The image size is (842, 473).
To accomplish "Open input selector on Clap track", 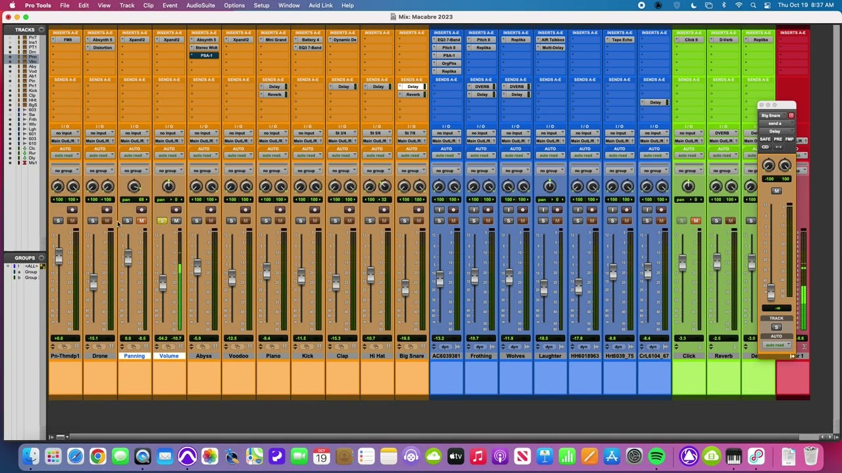I will pyautogui.click(x=342, y=133).
